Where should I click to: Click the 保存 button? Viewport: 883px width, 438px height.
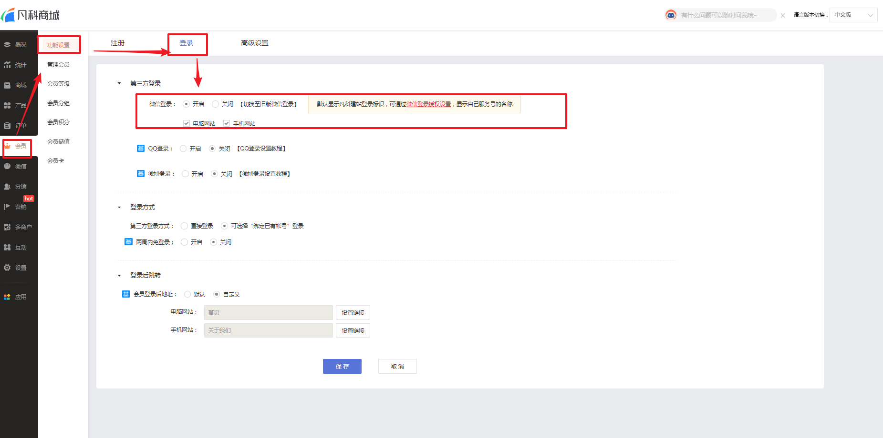coord(342,366)
